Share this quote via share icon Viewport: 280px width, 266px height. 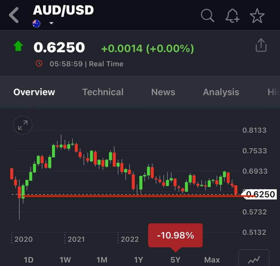click(x=261, y=45)
